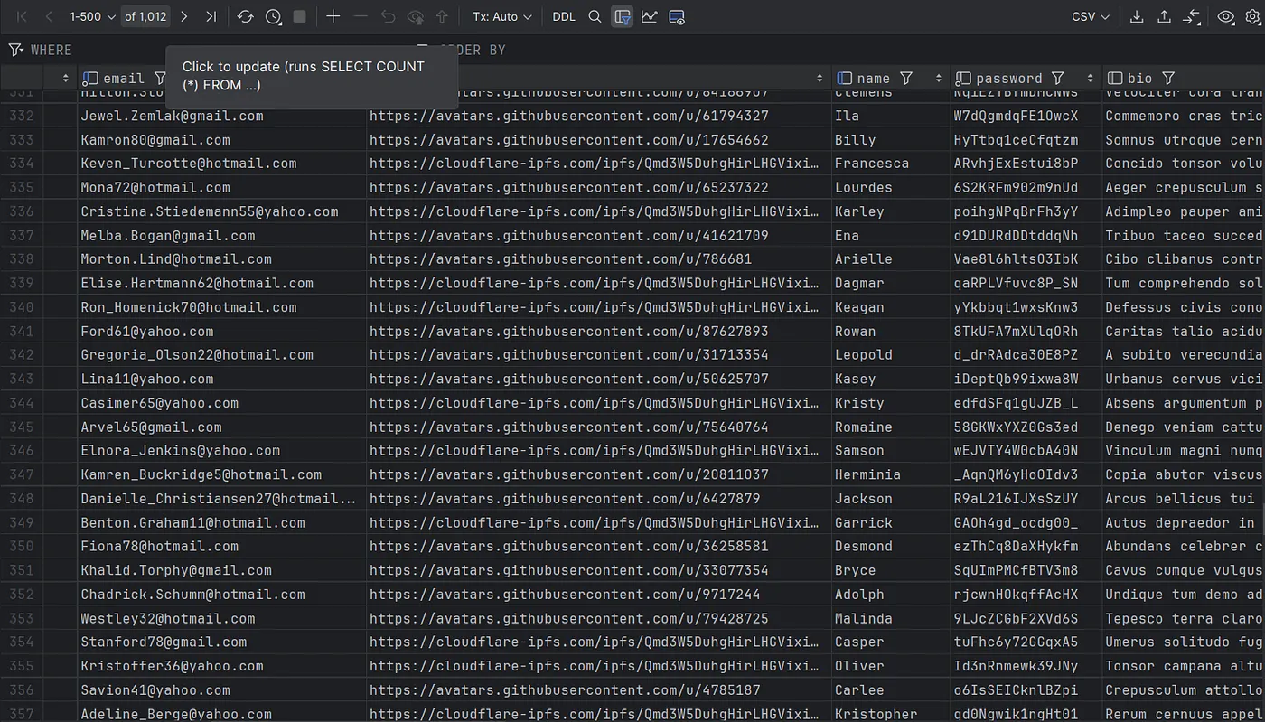Image resolution: width=1265 pixels, height=722 pixels.
Task: Revert changes with the undo arrow
Action: pyautogui.click(x=388, y=16)
